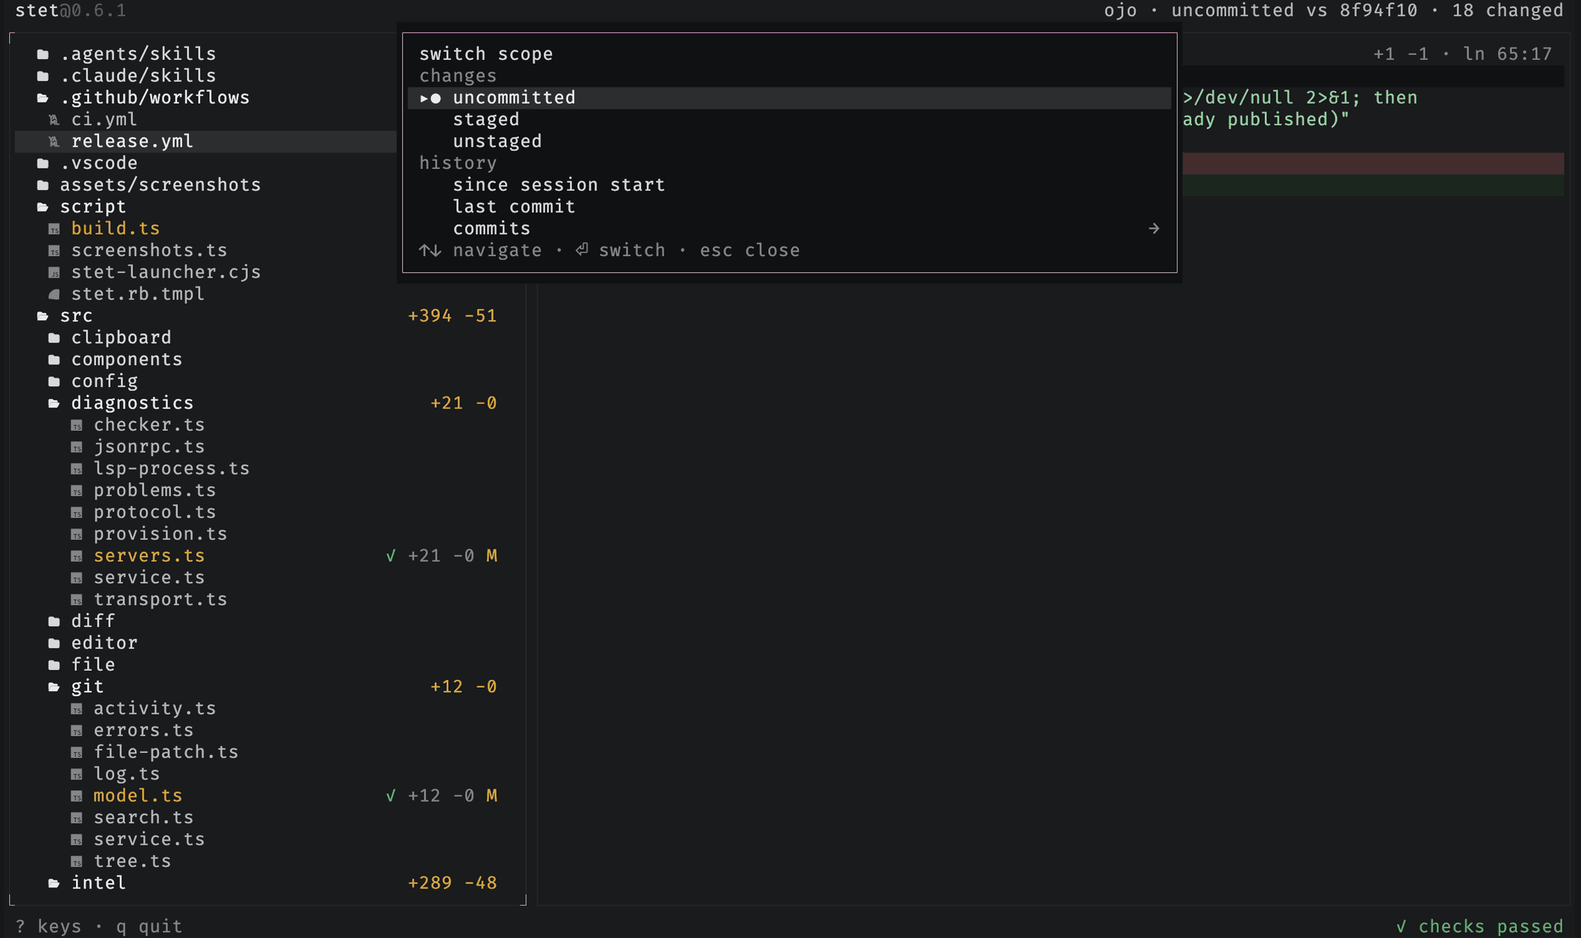Open service.ts in diagnostics folder
The image size is (1581, 938).
[149, 578]
